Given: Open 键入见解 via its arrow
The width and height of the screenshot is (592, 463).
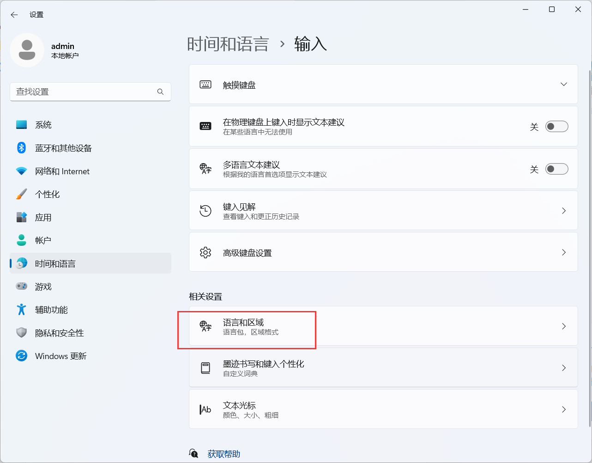Looking at the screenshot, I should 564,211.
